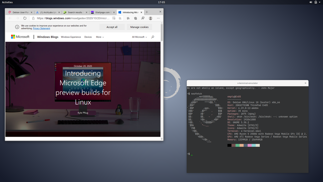Click the x-terminal-emulator title bar text

coord(248,83)
